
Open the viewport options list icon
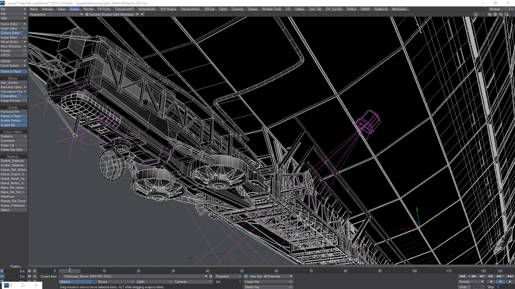point(476,15)
